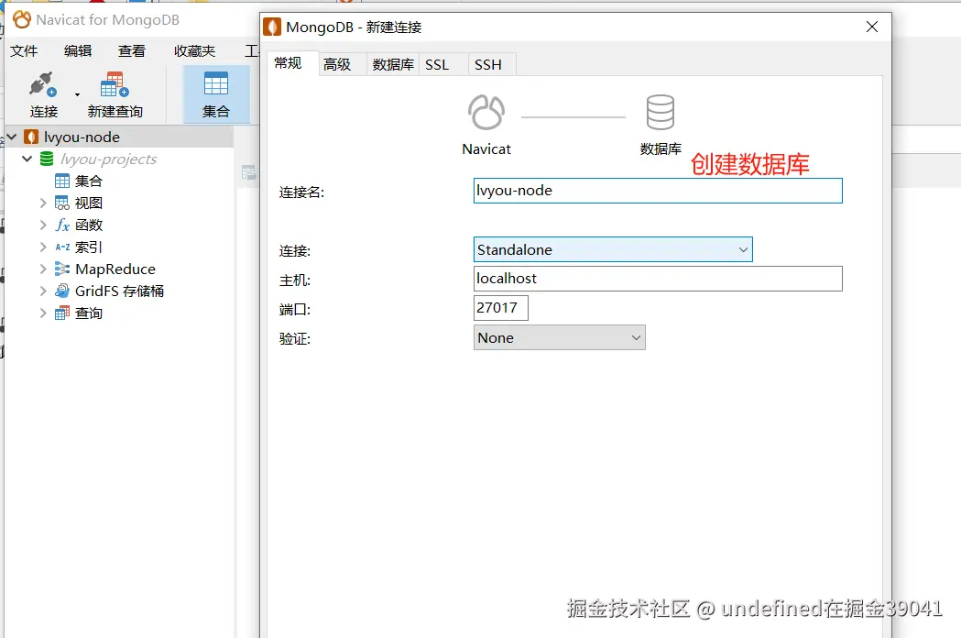
Task: Open the 验证 None dropdown
Action: (559, 337)
